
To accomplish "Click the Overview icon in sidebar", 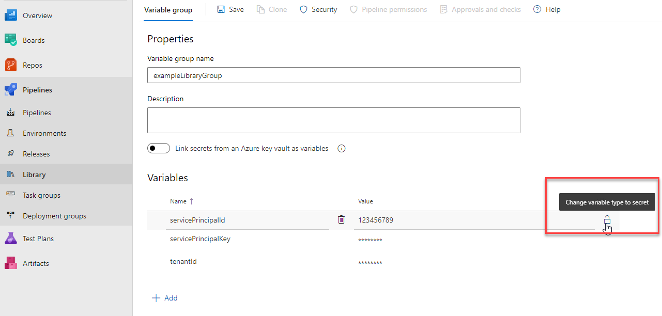I will (x=11, y=15).
